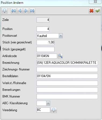Click the Artikelcode field with 01104SN
The image size is (102, 120).
[x=47, y=56]
